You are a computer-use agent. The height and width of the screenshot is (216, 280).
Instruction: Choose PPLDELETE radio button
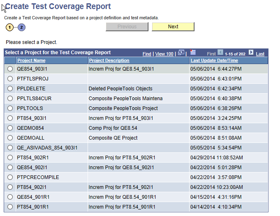point(10,88)
